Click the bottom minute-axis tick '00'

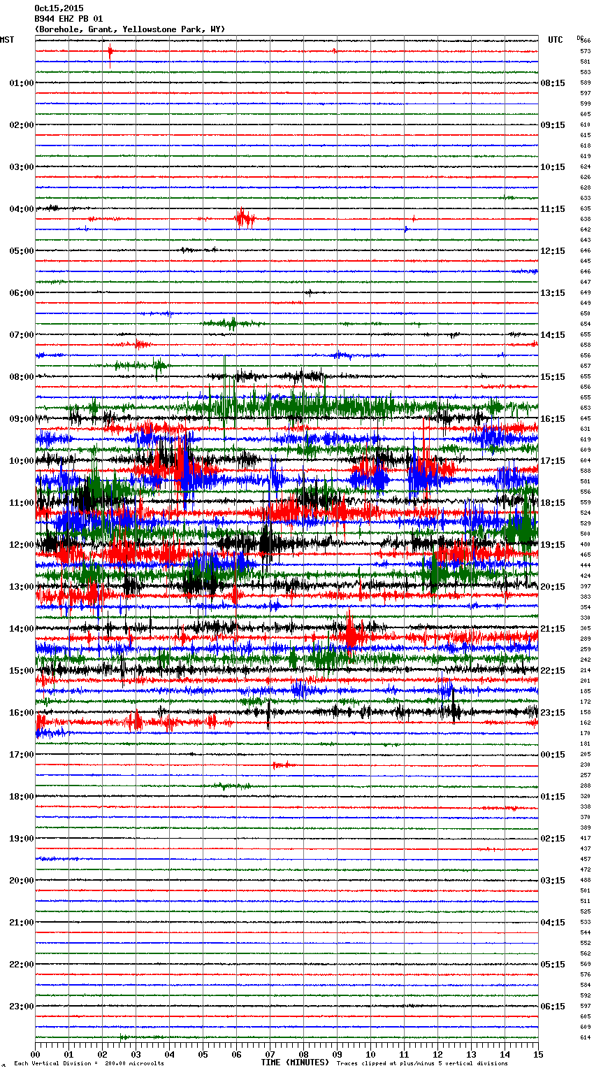point(35,1054)
